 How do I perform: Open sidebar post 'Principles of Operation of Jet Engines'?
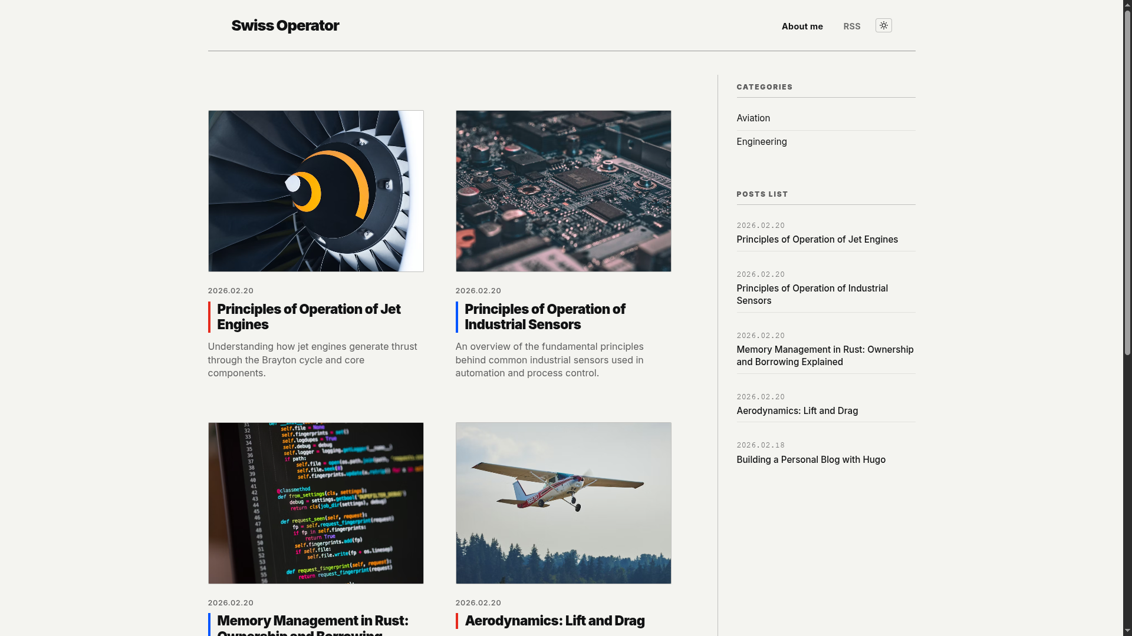(x=817, y=240)
